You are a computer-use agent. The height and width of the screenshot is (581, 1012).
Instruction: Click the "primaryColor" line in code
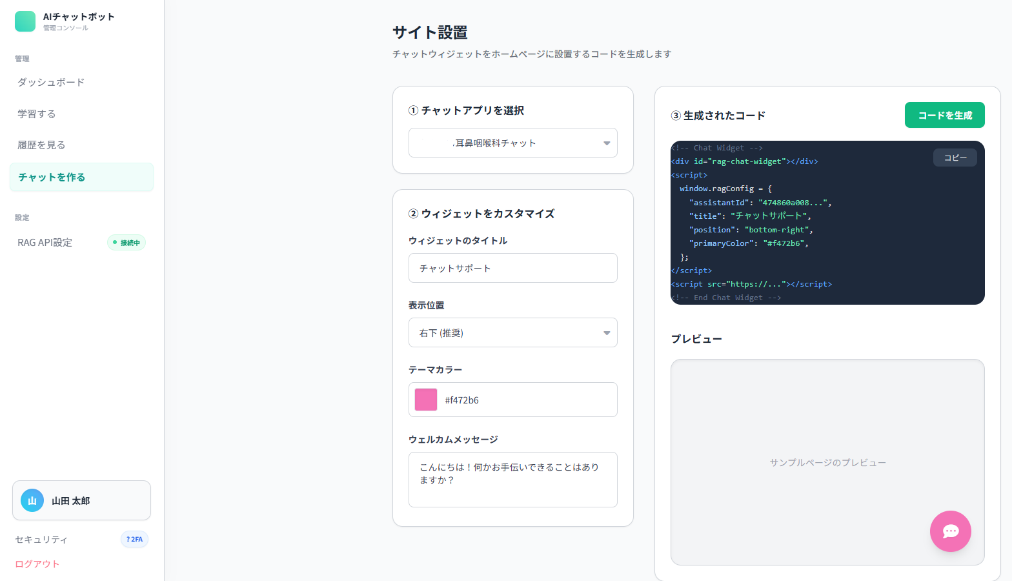[749, 243]
